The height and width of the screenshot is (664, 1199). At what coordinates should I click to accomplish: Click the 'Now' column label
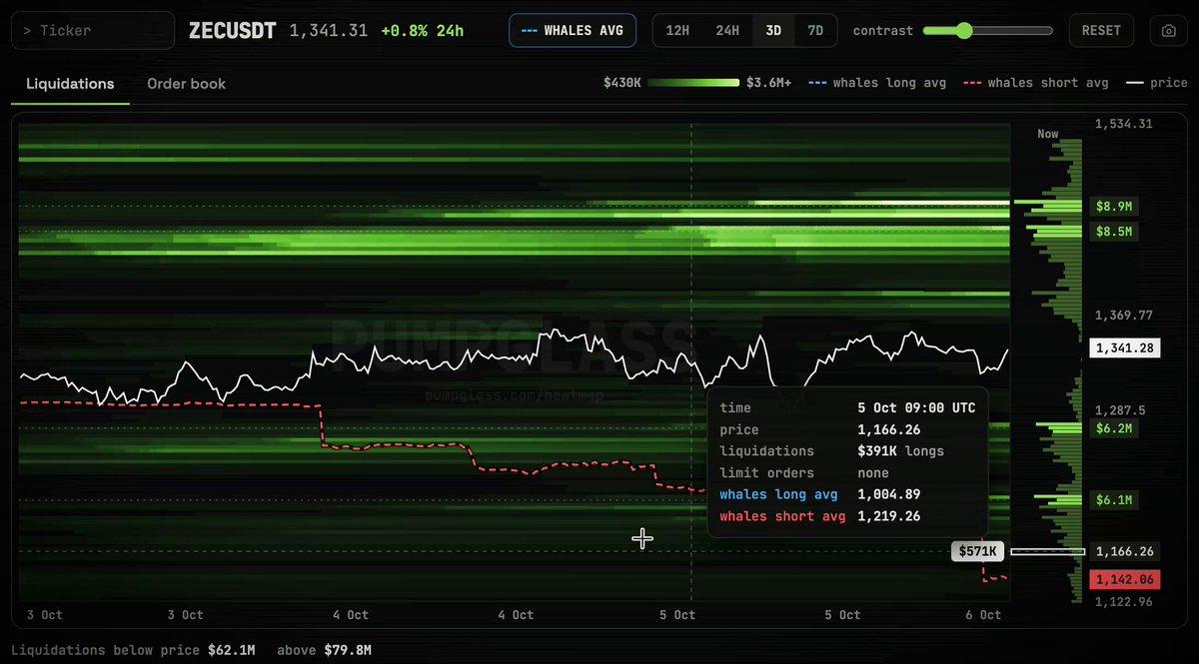1048,134
